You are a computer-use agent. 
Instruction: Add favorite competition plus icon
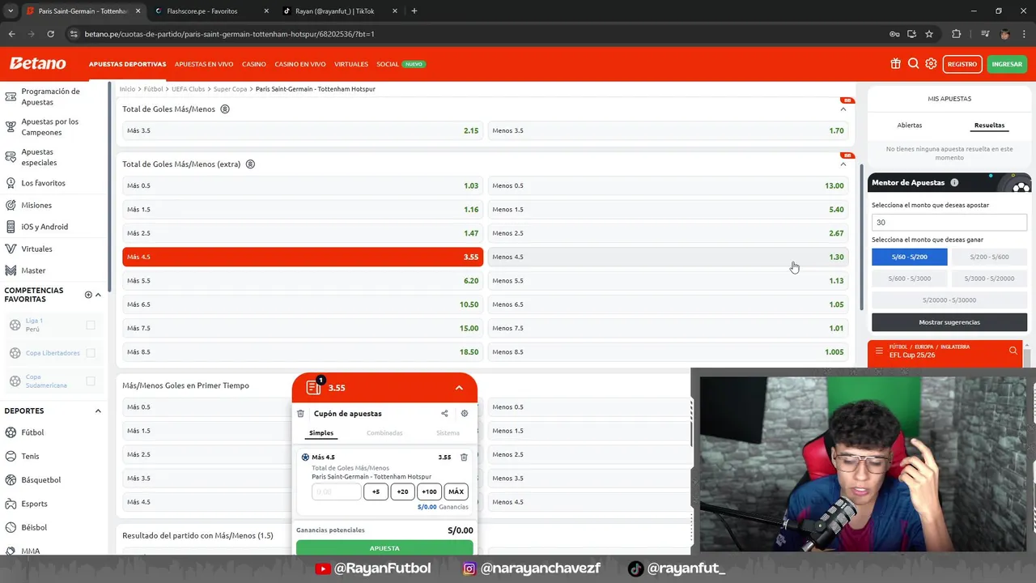tap(88, 295)
